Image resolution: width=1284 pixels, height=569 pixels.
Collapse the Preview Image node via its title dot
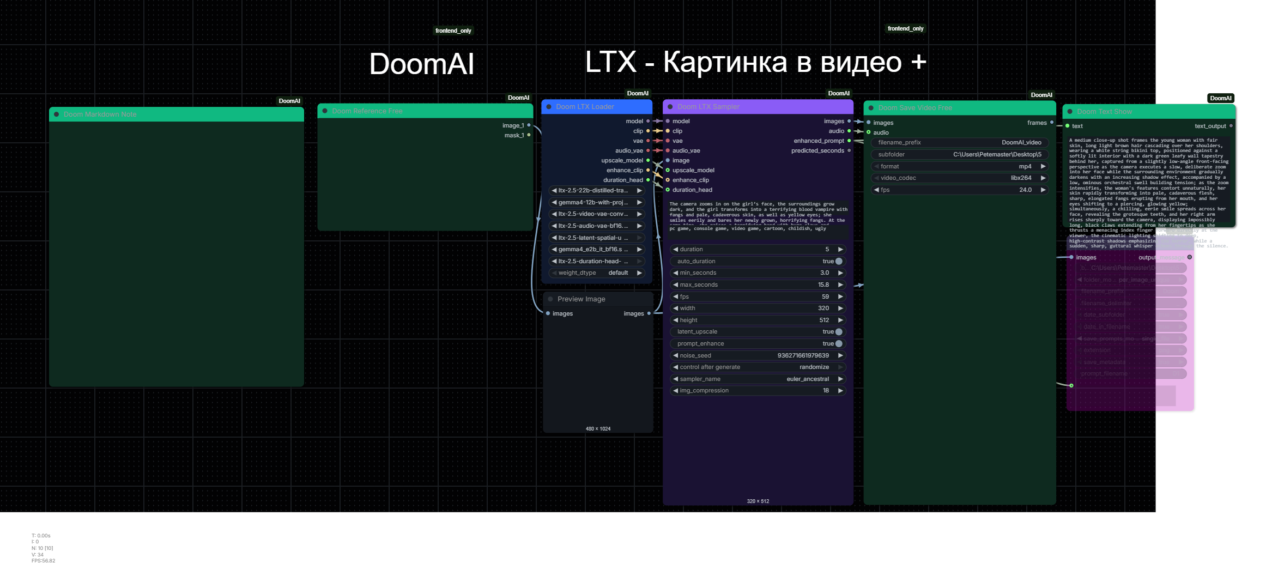click(550, 299)
